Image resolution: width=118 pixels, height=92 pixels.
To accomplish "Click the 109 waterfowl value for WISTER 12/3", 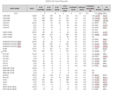I will (x=68, y=77).
